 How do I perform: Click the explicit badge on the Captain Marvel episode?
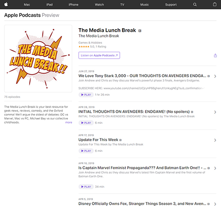click(209, 168)
